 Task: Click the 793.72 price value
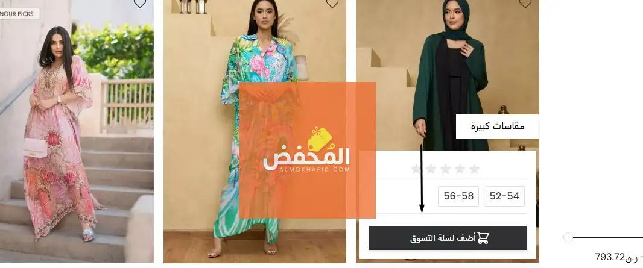click(x=610, y=257)
